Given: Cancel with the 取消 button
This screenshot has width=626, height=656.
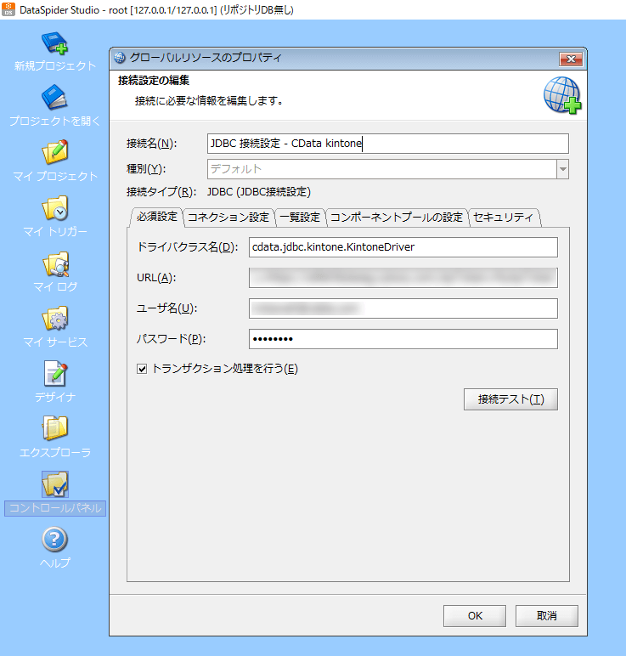Looking at the screenshot, I should [546, 616].
